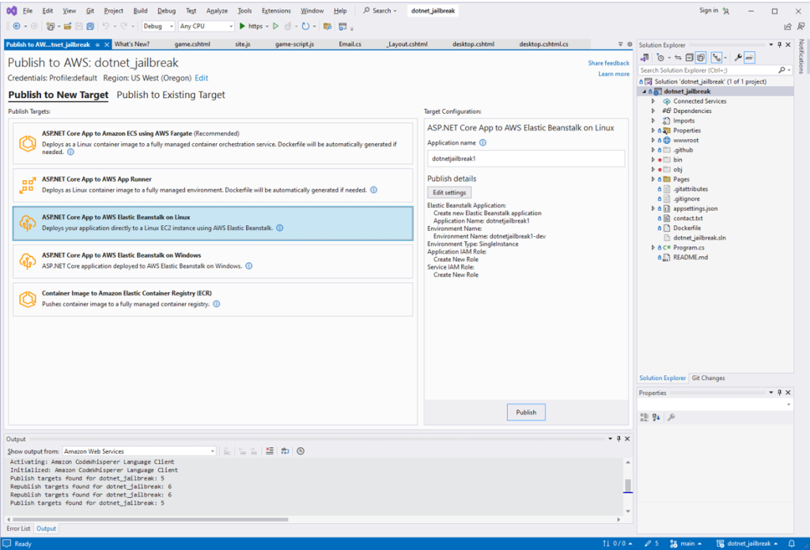Open Solution Explorer Properties wrench icon
The width and height of the screenshot is (810, 550).
click(738, 57)
